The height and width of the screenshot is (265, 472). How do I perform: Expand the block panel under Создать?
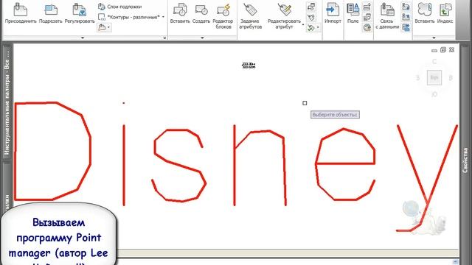coord(202,38)
